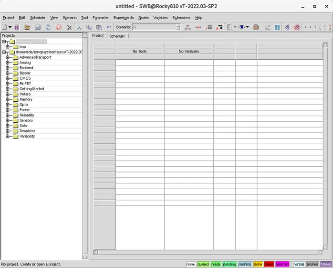Viewport: 333px width, 268px height.
Task: Select the Project tab
Action: click(98, 35)
